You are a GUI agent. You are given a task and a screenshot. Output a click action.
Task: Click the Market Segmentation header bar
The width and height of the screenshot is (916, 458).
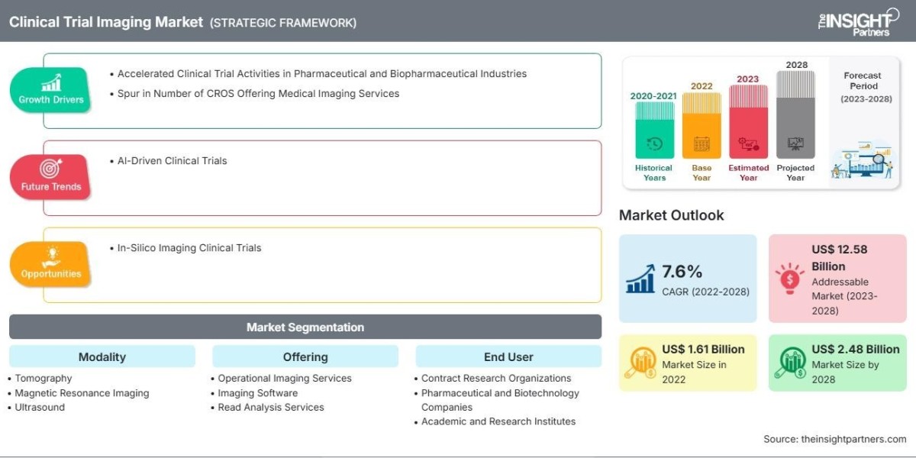coord(305,327)
